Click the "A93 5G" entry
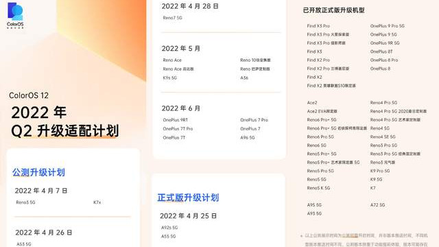This screenshot has width=439, height=247. point(314,213)
